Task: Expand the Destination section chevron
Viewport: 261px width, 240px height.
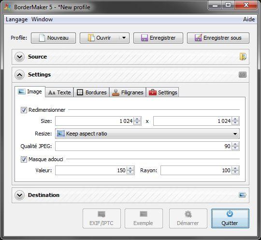Action: point(19,195)
